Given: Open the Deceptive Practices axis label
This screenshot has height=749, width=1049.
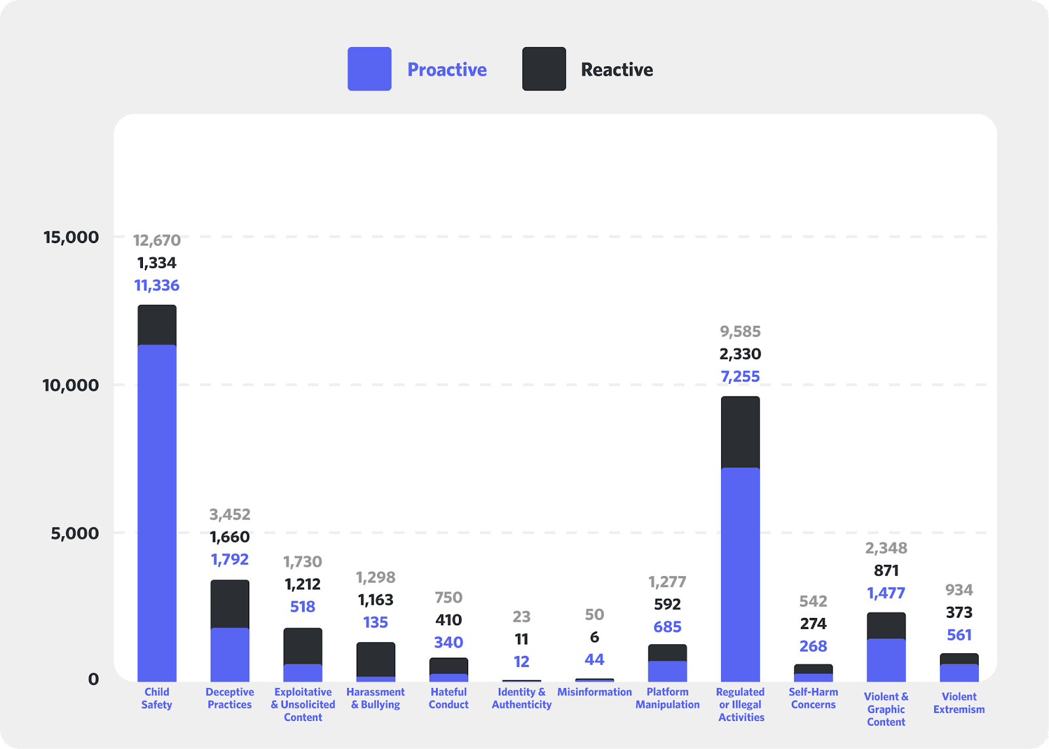Looking at the screenshot, I should (229, 698).
